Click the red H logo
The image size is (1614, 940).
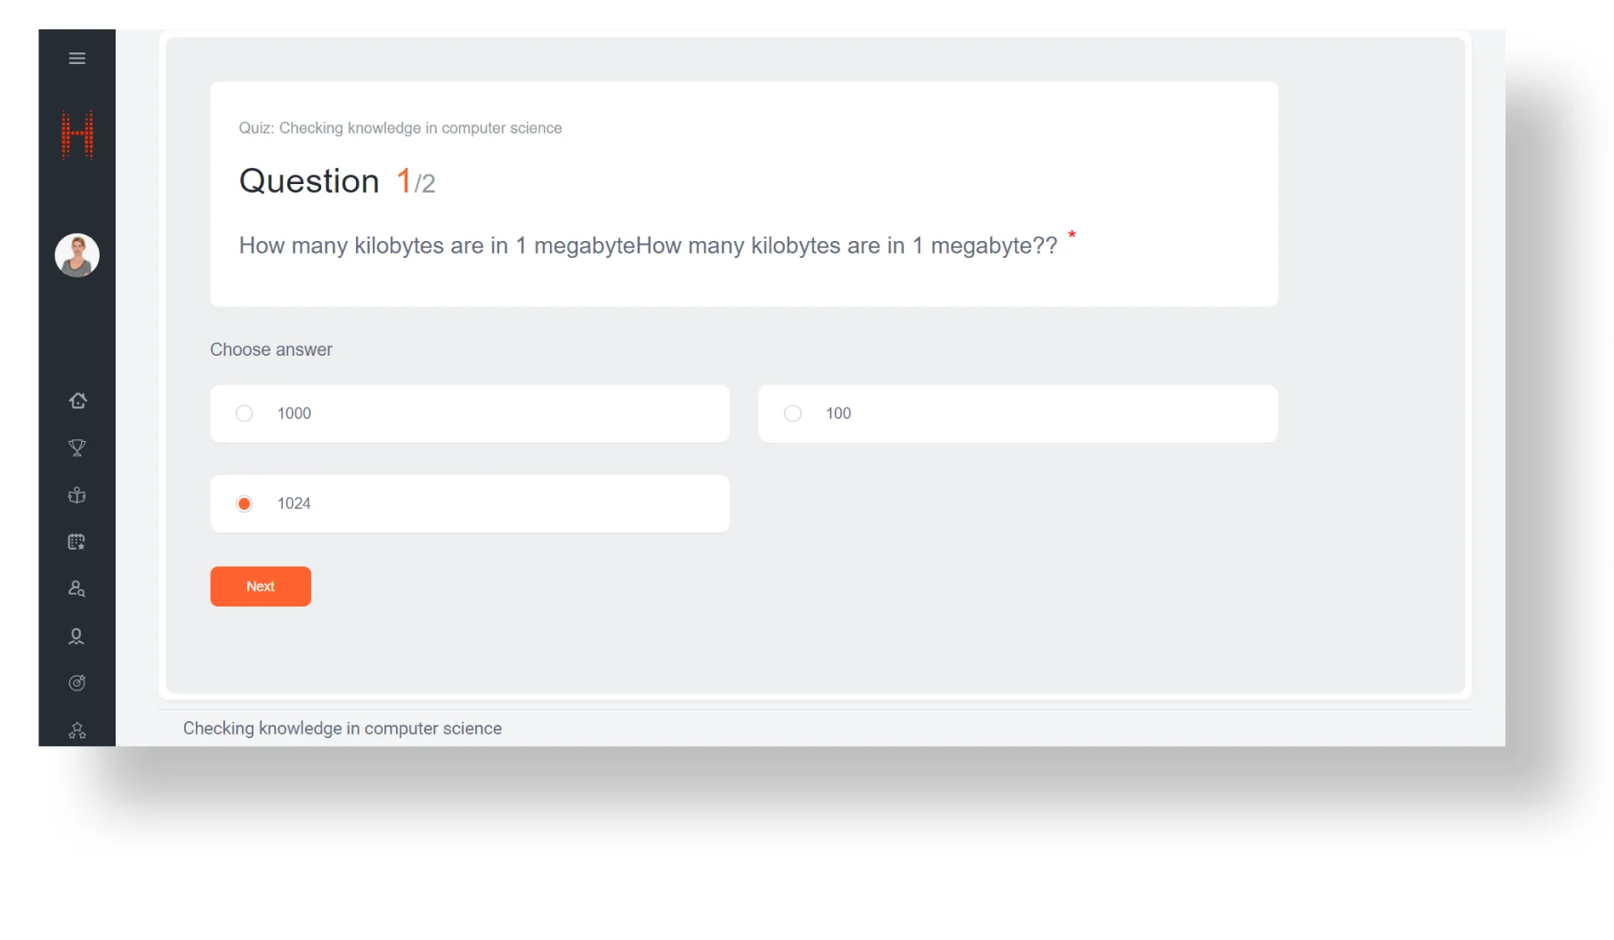[77, 135]
